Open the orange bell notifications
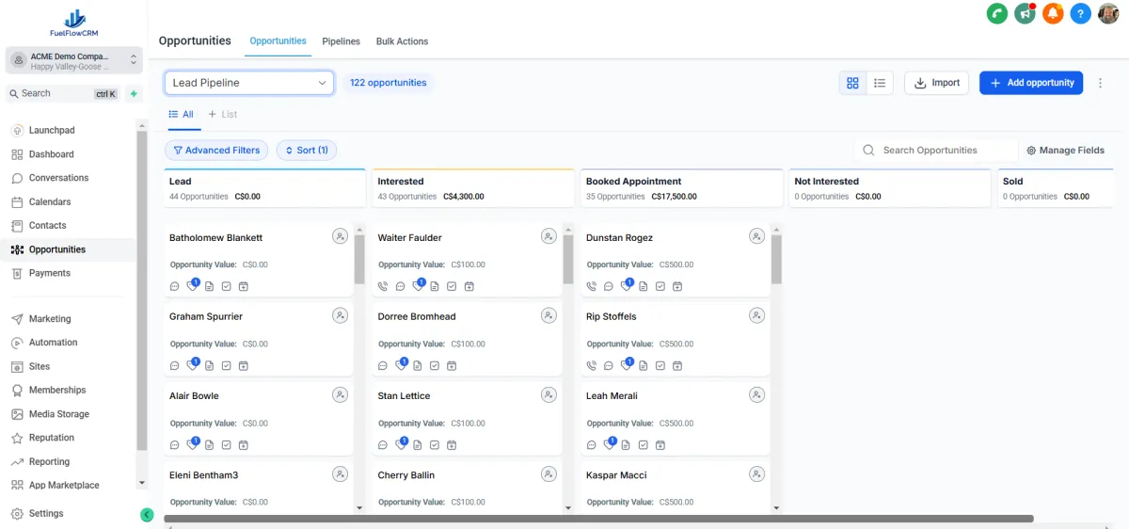The width and height of the screenshot is (1129, 529). point(1053,13)
